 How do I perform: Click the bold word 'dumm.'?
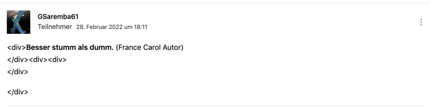pyautogui.click(x=103, y=47)
